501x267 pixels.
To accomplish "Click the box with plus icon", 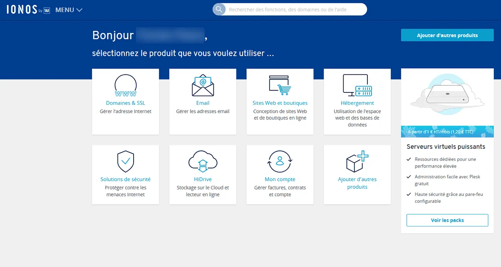I will 357,162.
